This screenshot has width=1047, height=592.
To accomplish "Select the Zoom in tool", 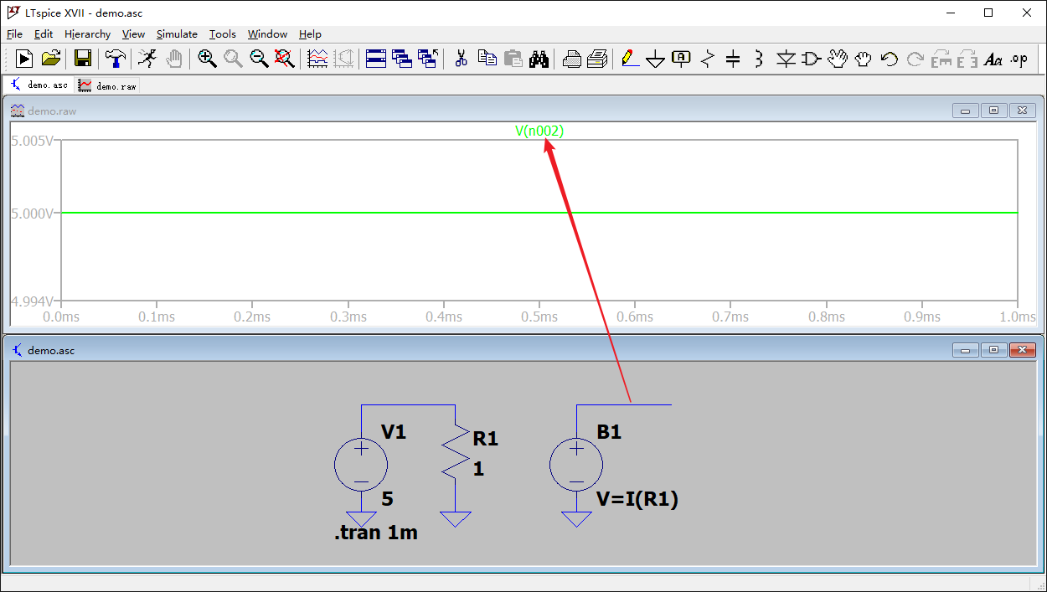I will pyautogui.click(x=206, y=59).
